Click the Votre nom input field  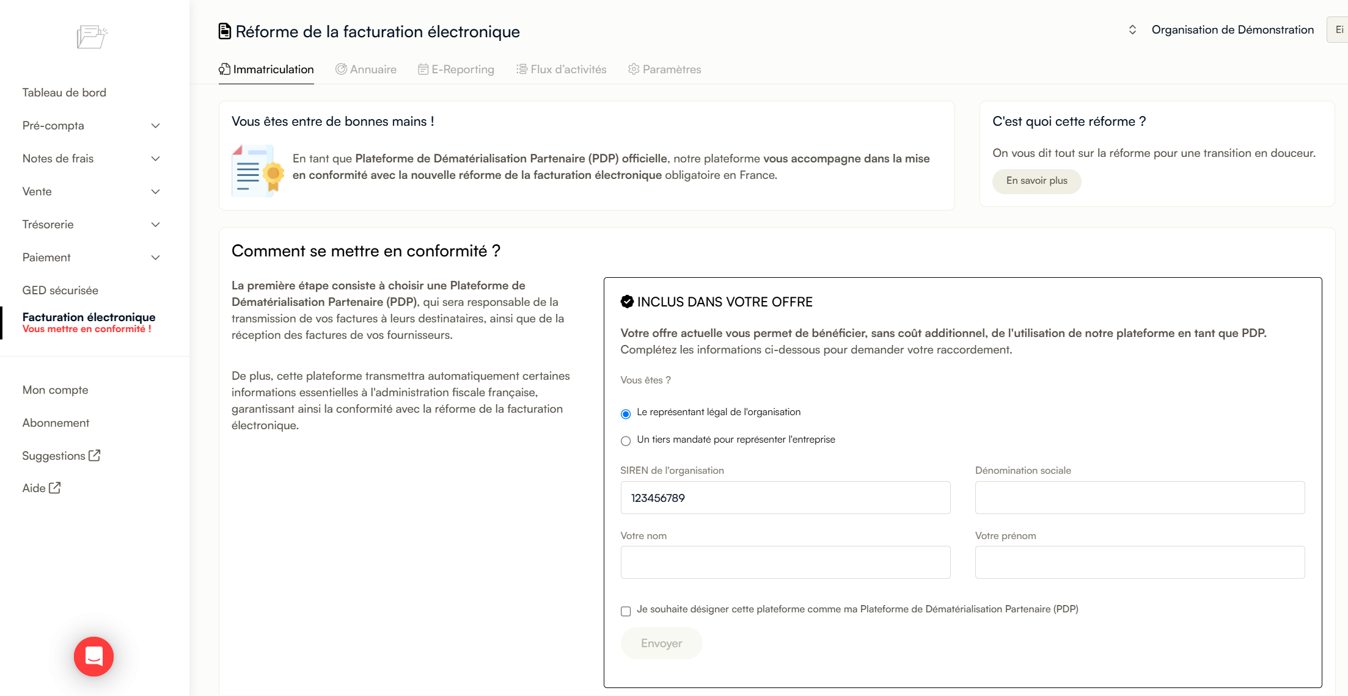tap(785, 562)
